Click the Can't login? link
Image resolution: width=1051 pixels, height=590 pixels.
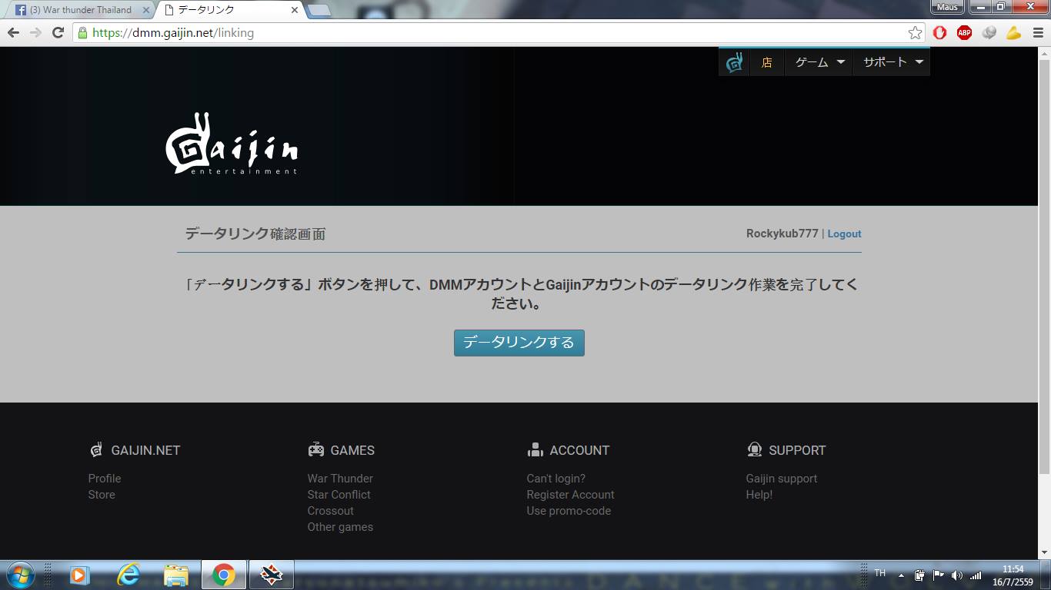coord(556,479)
